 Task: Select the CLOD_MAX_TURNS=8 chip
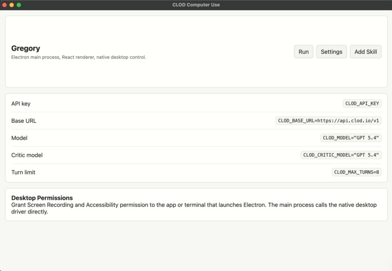point(356,172)
